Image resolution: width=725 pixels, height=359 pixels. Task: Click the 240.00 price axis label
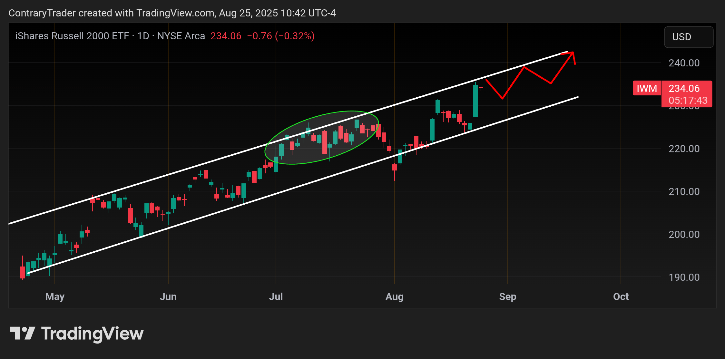click(x=684, y=63)
